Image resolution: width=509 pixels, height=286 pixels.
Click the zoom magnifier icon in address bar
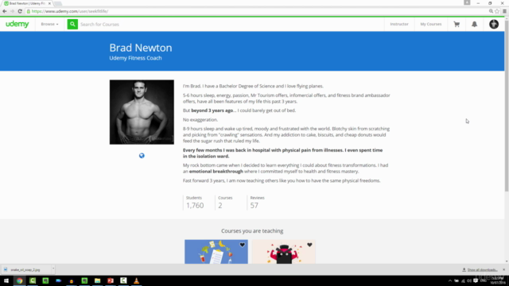coord(491,11)
